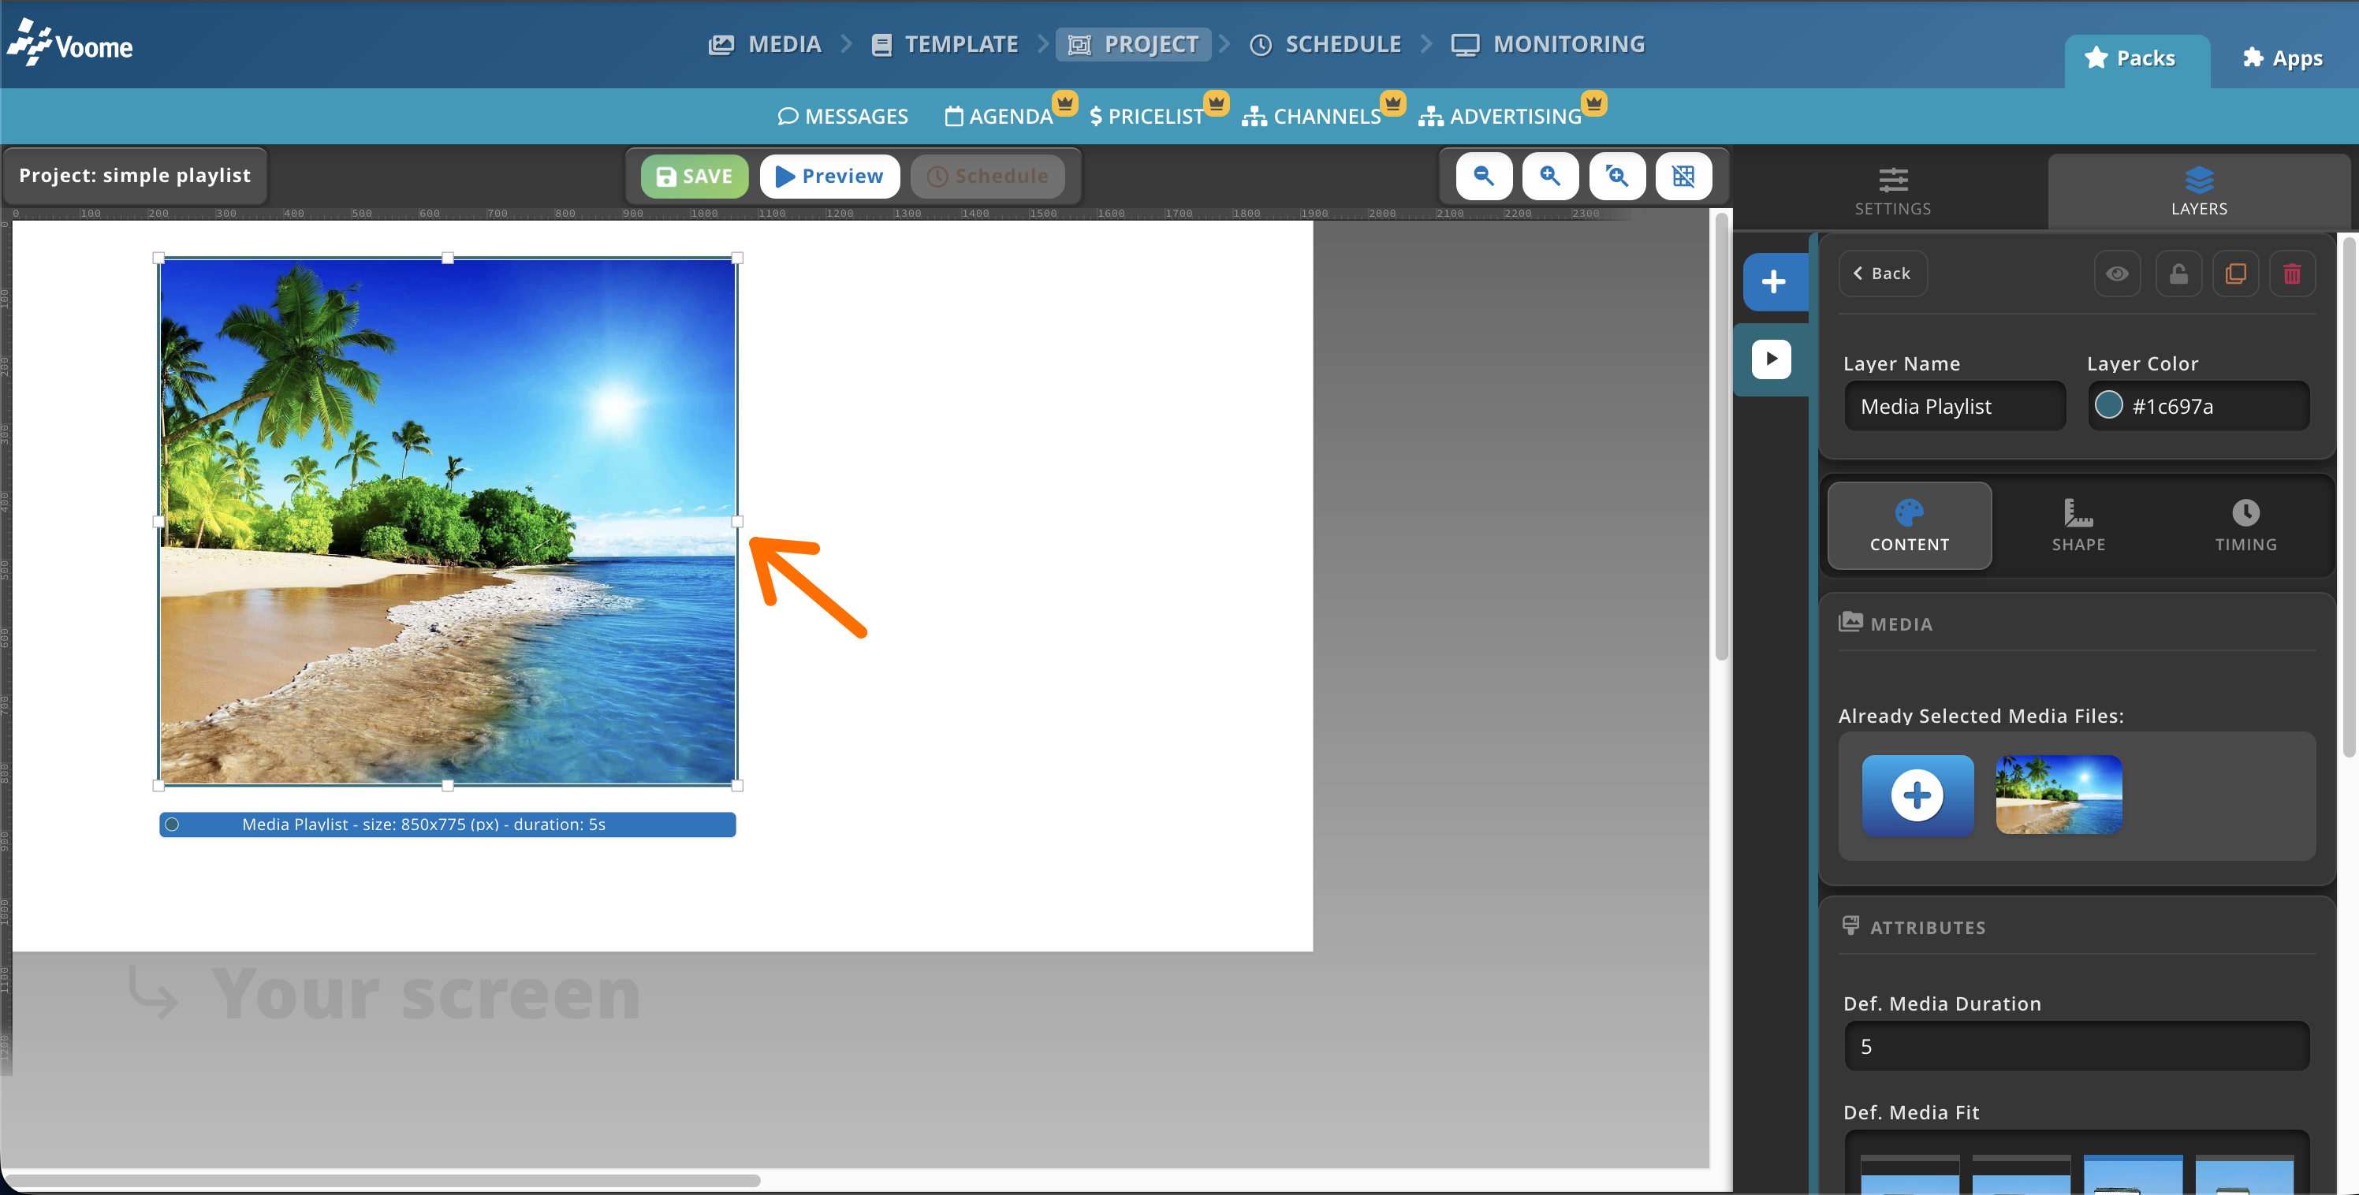Go to the Template step

pos(944,44)
